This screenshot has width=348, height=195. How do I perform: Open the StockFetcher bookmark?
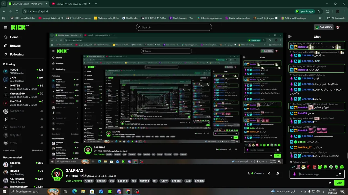[x=130, y=18]
